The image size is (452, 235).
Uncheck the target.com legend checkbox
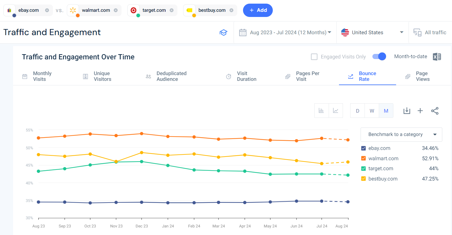363,168
